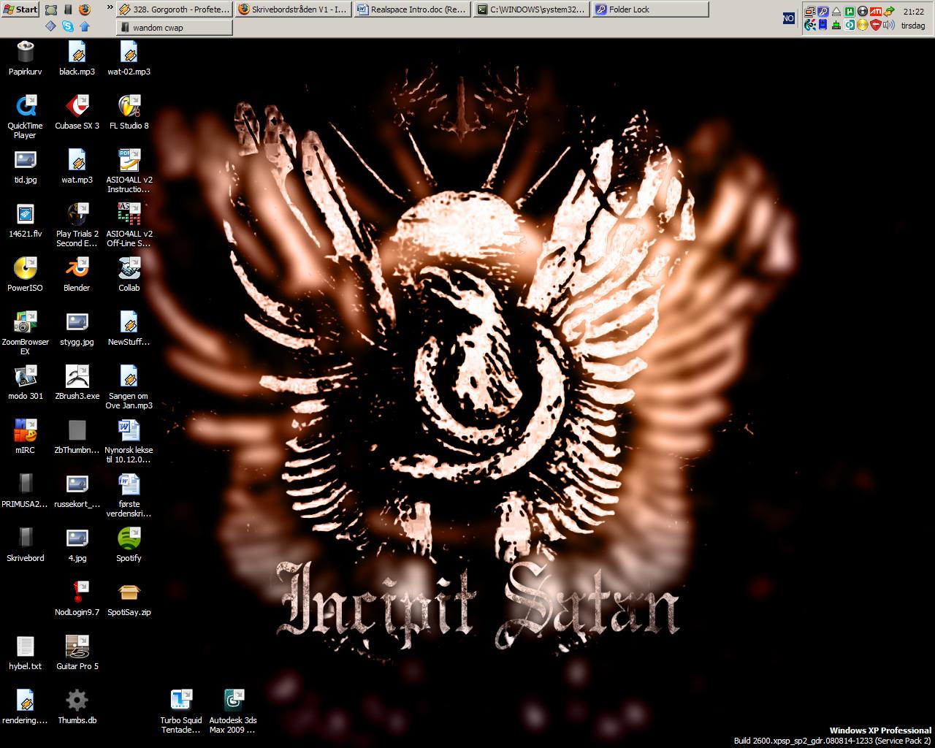Select the ASIO4ALL v2 Instruction PDF icon
Viewport: 935px width, 748px height.
click(x=129, y=171)
